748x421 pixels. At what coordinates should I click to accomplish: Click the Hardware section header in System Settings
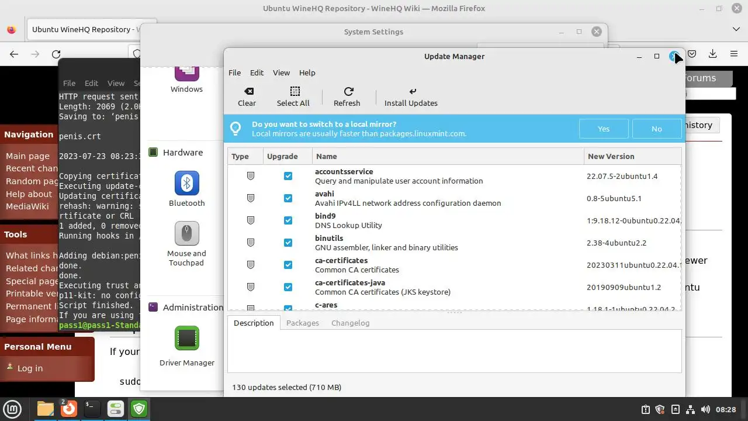point(183,152)
